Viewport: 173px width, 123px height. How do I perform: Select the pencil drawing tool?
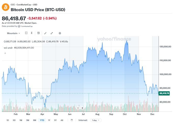(45, 33)
